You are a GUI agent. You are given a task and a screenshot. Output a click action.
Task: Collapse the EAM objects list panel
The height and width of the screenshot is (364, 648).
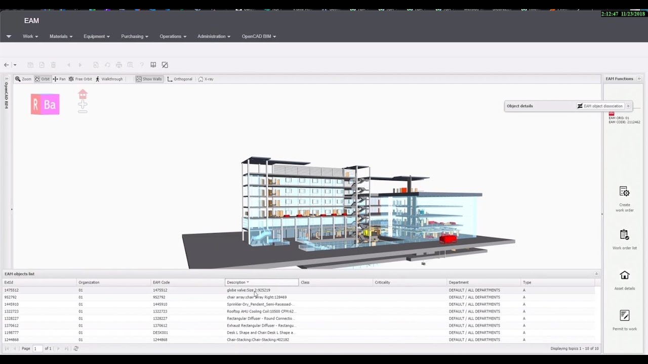[x=596, y=274]
